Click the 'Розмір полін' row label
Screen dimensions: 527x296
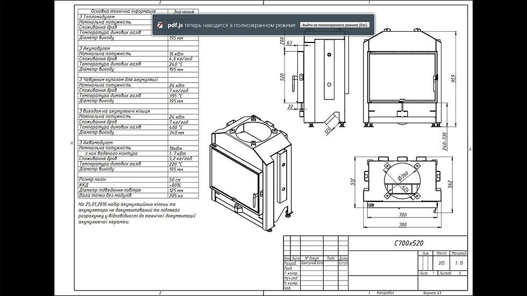click(92, 179)
